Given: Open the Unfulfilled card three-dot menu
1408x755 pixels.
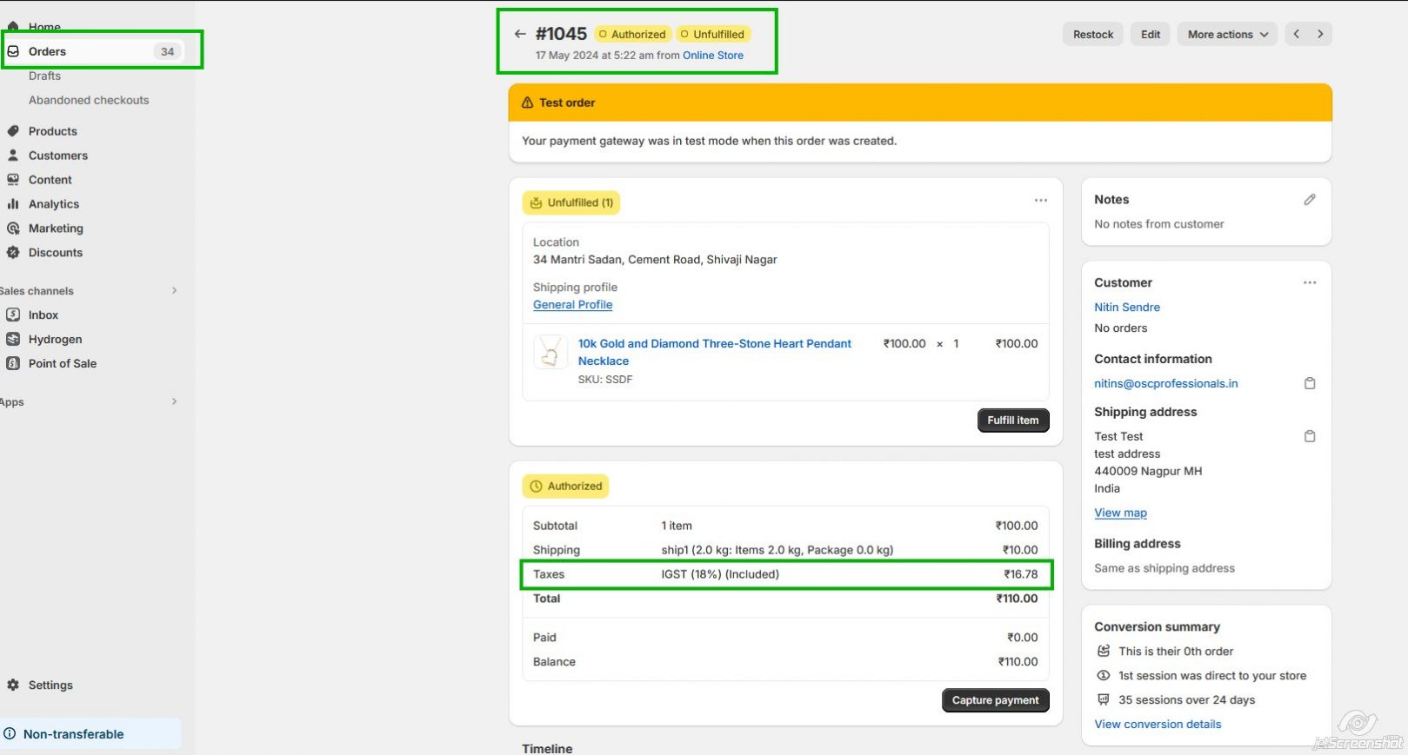Looking at the screenshot, I should 1040,201.
